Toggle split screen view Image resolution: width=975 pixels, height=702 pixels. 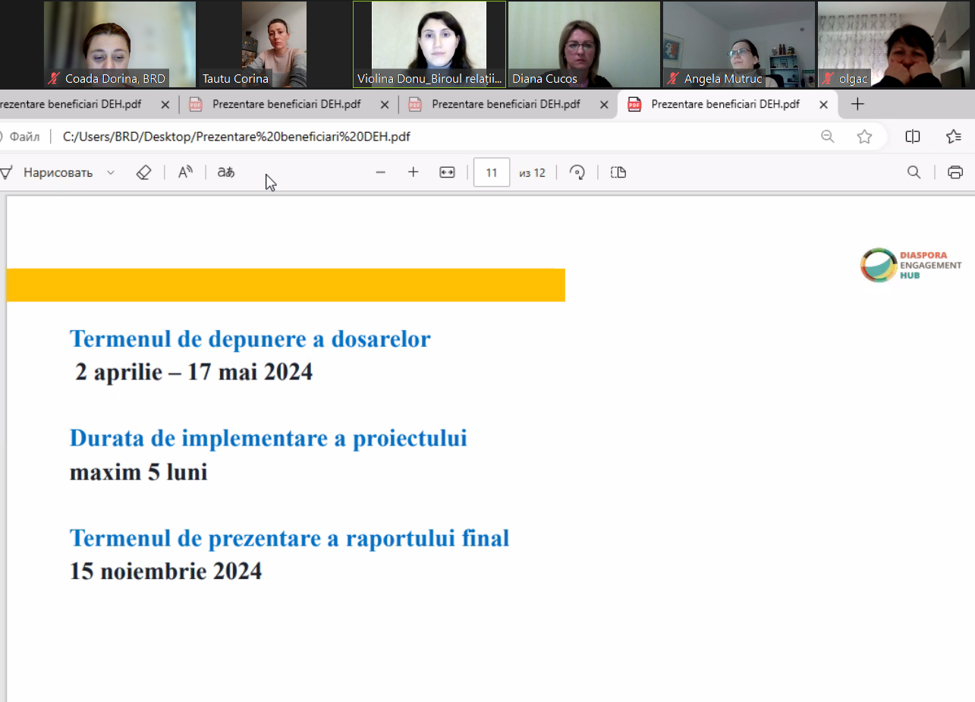point(913,137)
